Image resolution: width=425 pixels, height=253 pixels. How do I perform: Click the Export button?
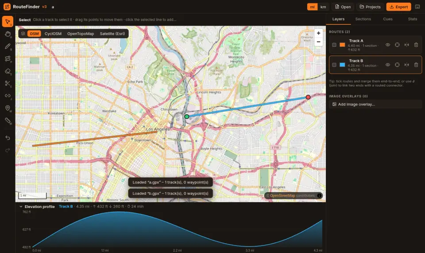pyautogui.click(x=398, y=7)
